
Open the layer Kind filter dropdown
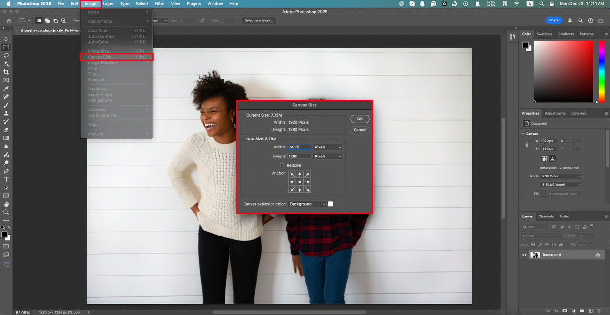click(x=535, y=226)
